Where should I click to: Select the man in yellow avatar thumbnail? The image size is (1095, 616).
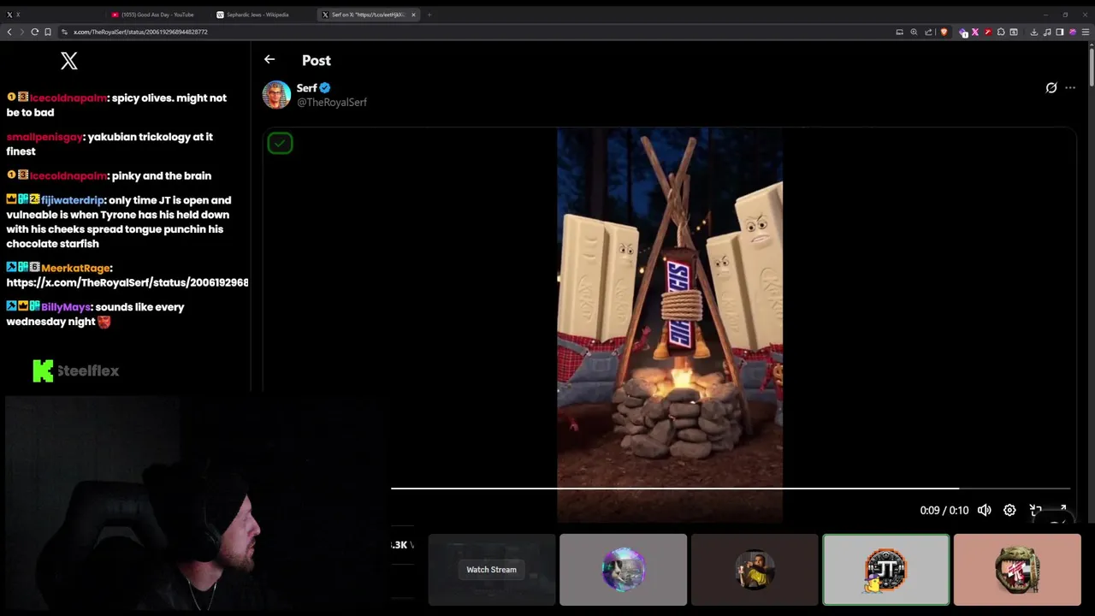(755, 570)
